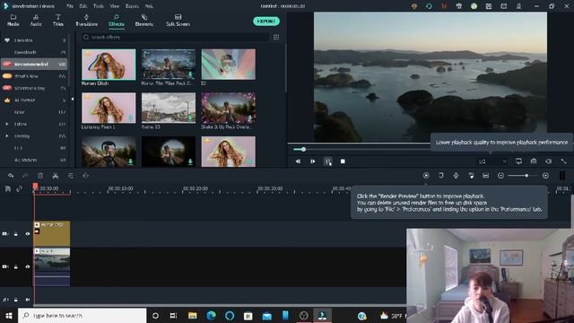
Task: Adjust the preview volume speaker icon
Action: click(x=548, y=161)
